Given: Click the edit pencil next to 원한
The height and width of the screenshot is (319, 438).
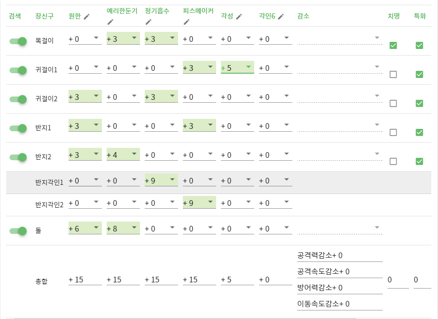Looking at the screenshot, I should coord(86,17).
